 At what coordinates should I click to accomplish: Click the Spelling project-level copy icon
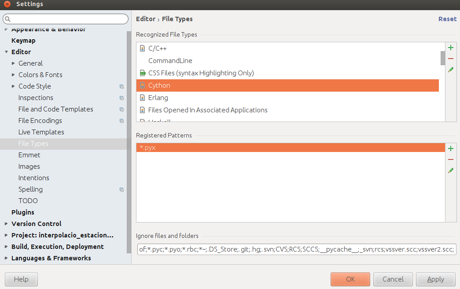121,189
